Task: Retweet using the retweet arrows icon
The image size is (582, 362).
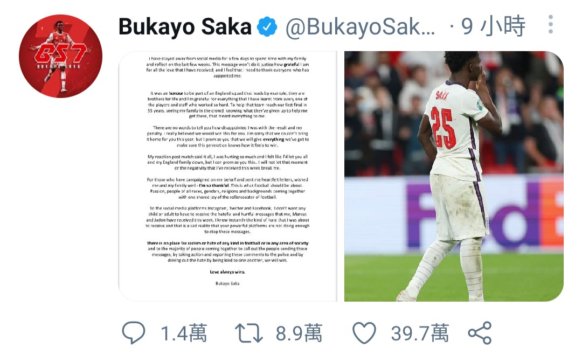Action: point(249,333)
